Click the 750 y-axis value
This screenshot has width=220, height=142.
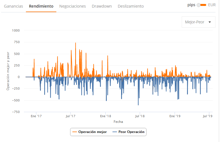click(17, 42)
